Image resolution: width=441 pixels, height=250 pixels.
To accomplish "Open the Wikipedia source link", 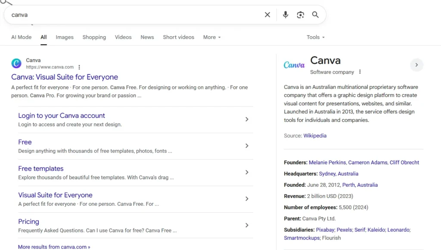I will (315, 136).
